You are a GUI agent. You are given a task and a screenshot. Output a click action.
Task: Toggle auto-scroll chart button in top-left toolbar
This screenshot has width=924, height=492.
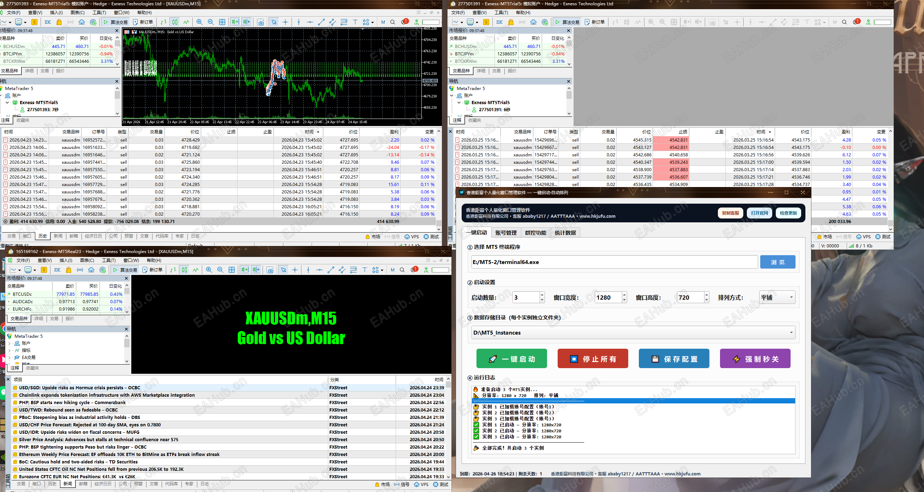coord(235,22)
